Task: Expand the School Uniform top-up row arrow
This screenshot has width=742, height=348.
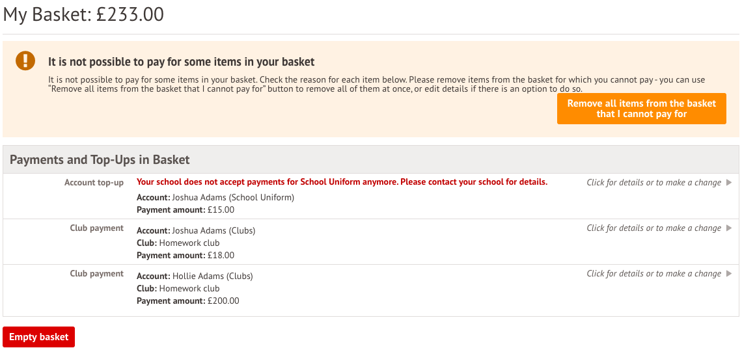Action: pos(729,183)
